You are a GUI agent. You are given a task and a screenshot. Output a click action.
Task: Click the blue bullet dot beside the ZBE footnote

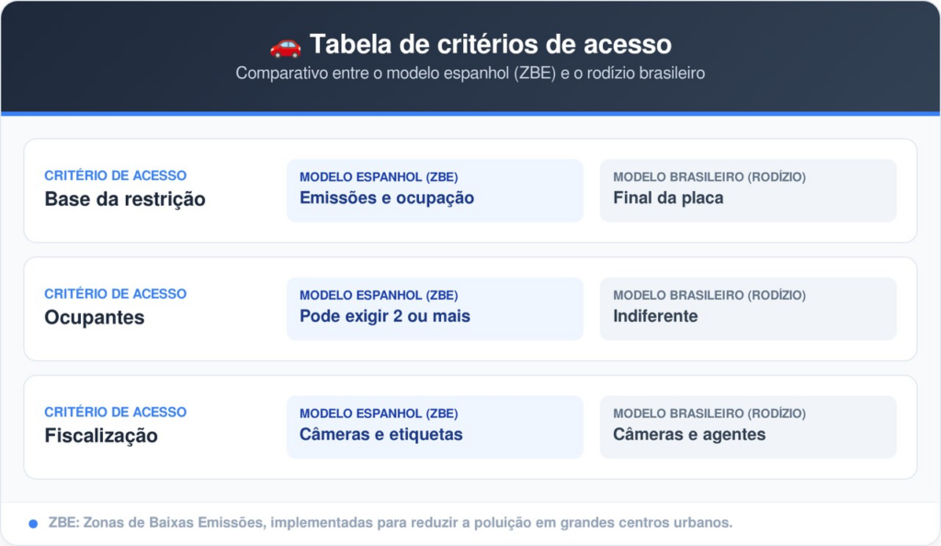point(33,523)
